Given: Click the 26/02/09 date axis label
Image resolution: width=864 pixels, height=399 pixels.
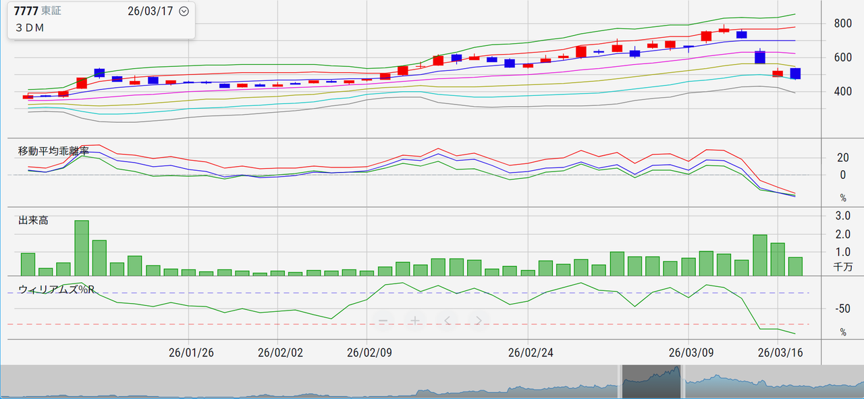Looking at the screenshot, I should (369, 352).
